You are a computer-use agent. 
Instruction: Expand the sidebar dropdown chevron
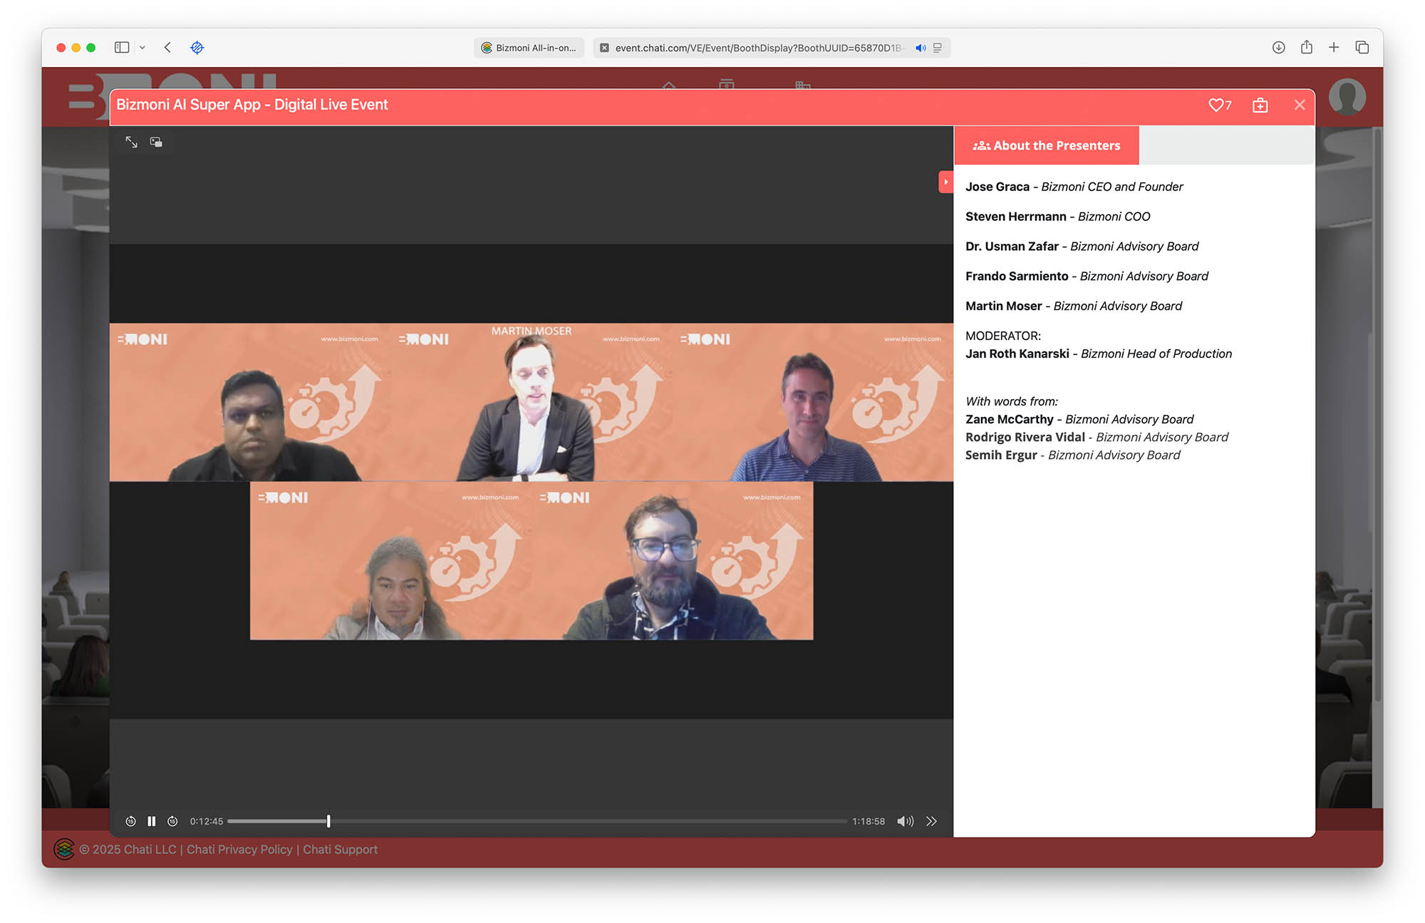(142, 47)
